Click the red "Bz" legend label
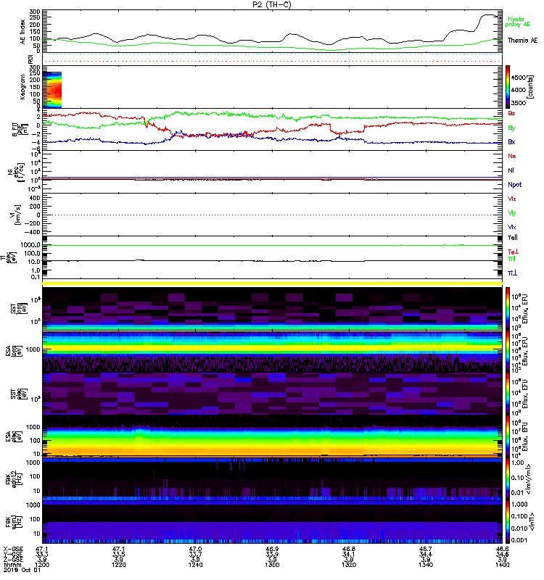544x580 pixels. coord(511,113)
